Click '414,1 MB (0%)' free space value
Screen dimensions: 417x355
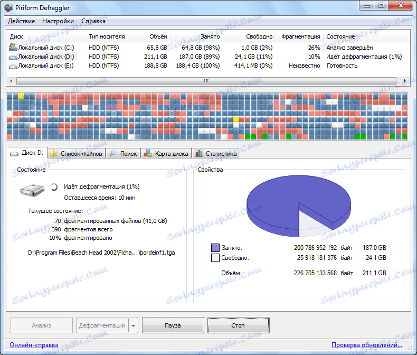253,66
